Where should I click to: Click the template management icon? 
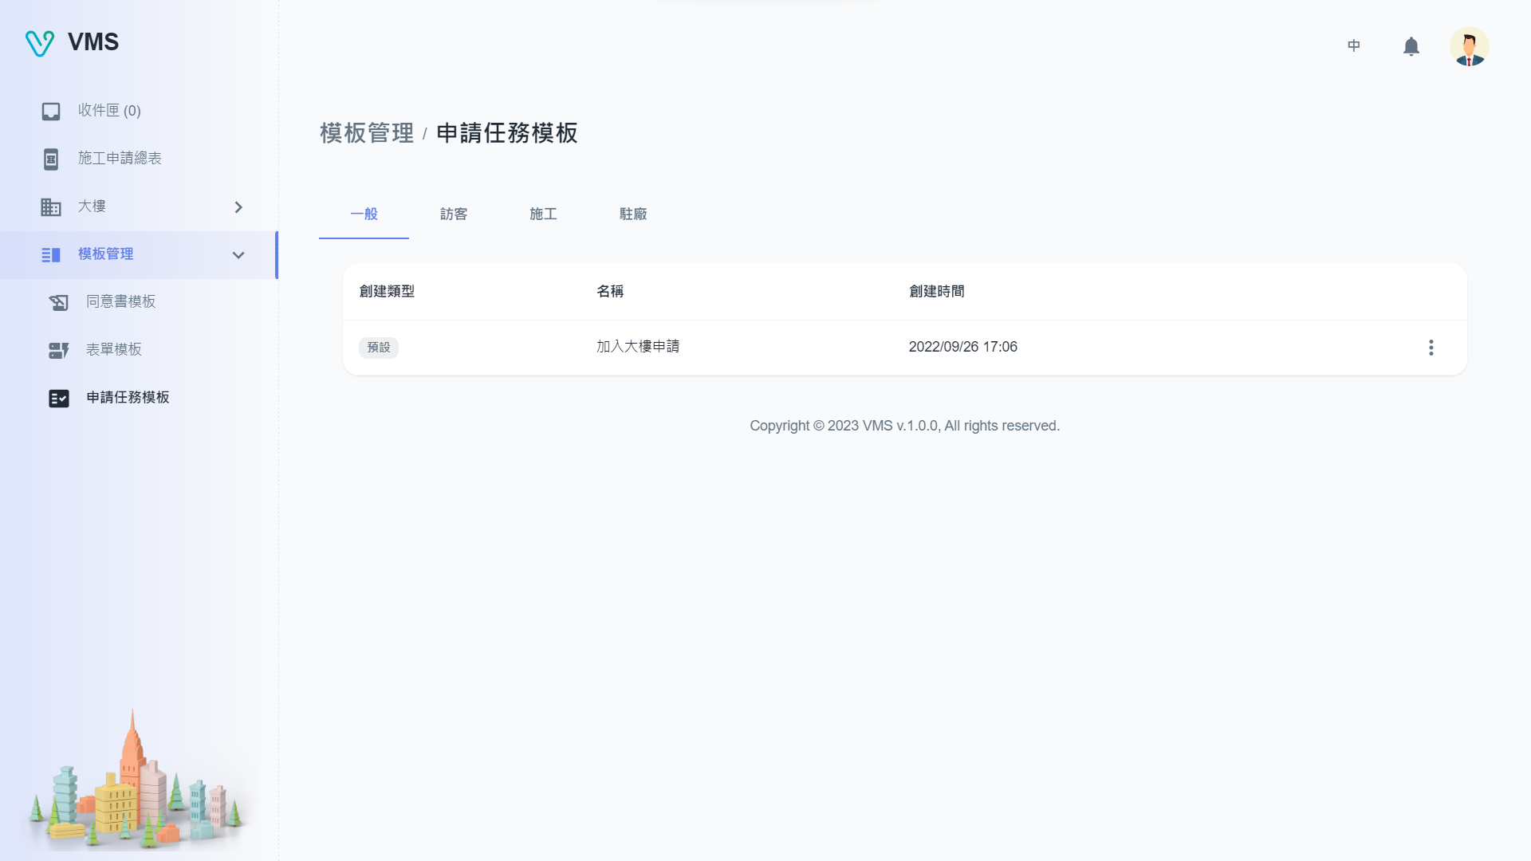[51, 255]
